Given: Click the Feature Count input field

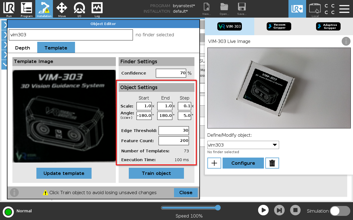Looking at the screenshot, I should (x=174, y=141).
